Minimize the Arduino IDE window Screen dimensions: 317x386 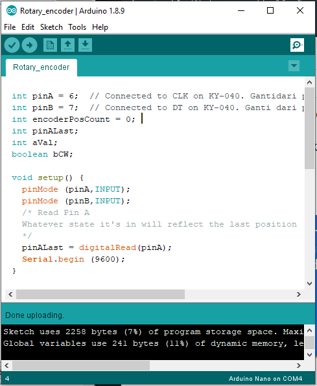[241, 10]
